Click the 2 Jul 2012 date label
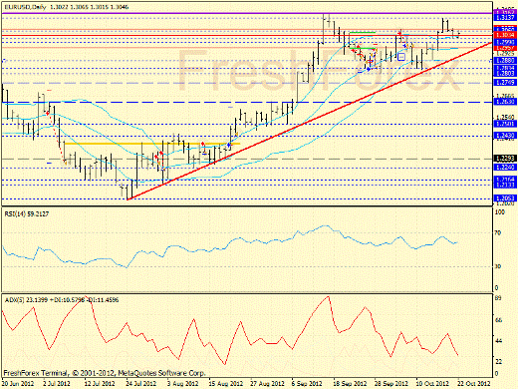This screenshot has height=389, width=518. coord(57,383)
